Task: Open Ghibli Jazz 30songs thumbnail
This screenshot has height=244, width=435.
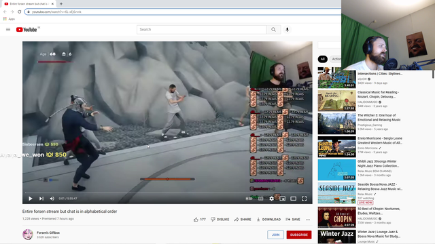Action: coord(337,169)
